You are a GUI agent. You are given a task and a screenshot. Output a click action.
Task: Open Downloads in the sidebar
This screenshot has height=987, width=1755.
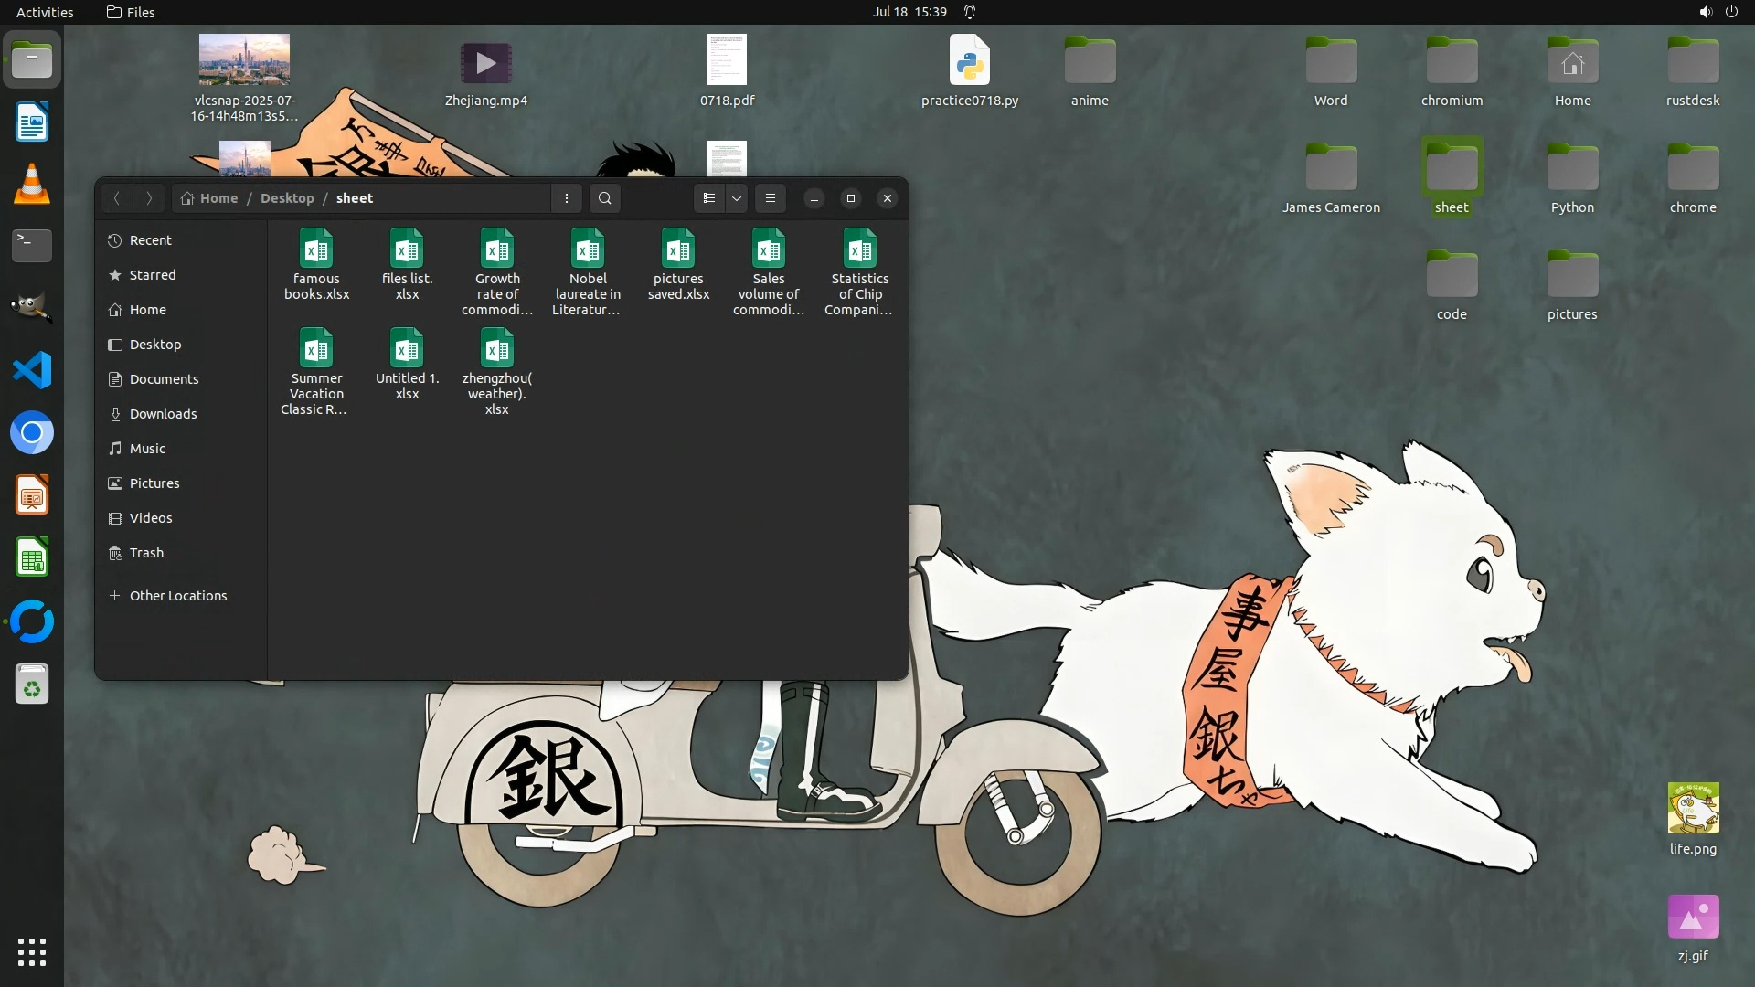(x=163, y=414)
